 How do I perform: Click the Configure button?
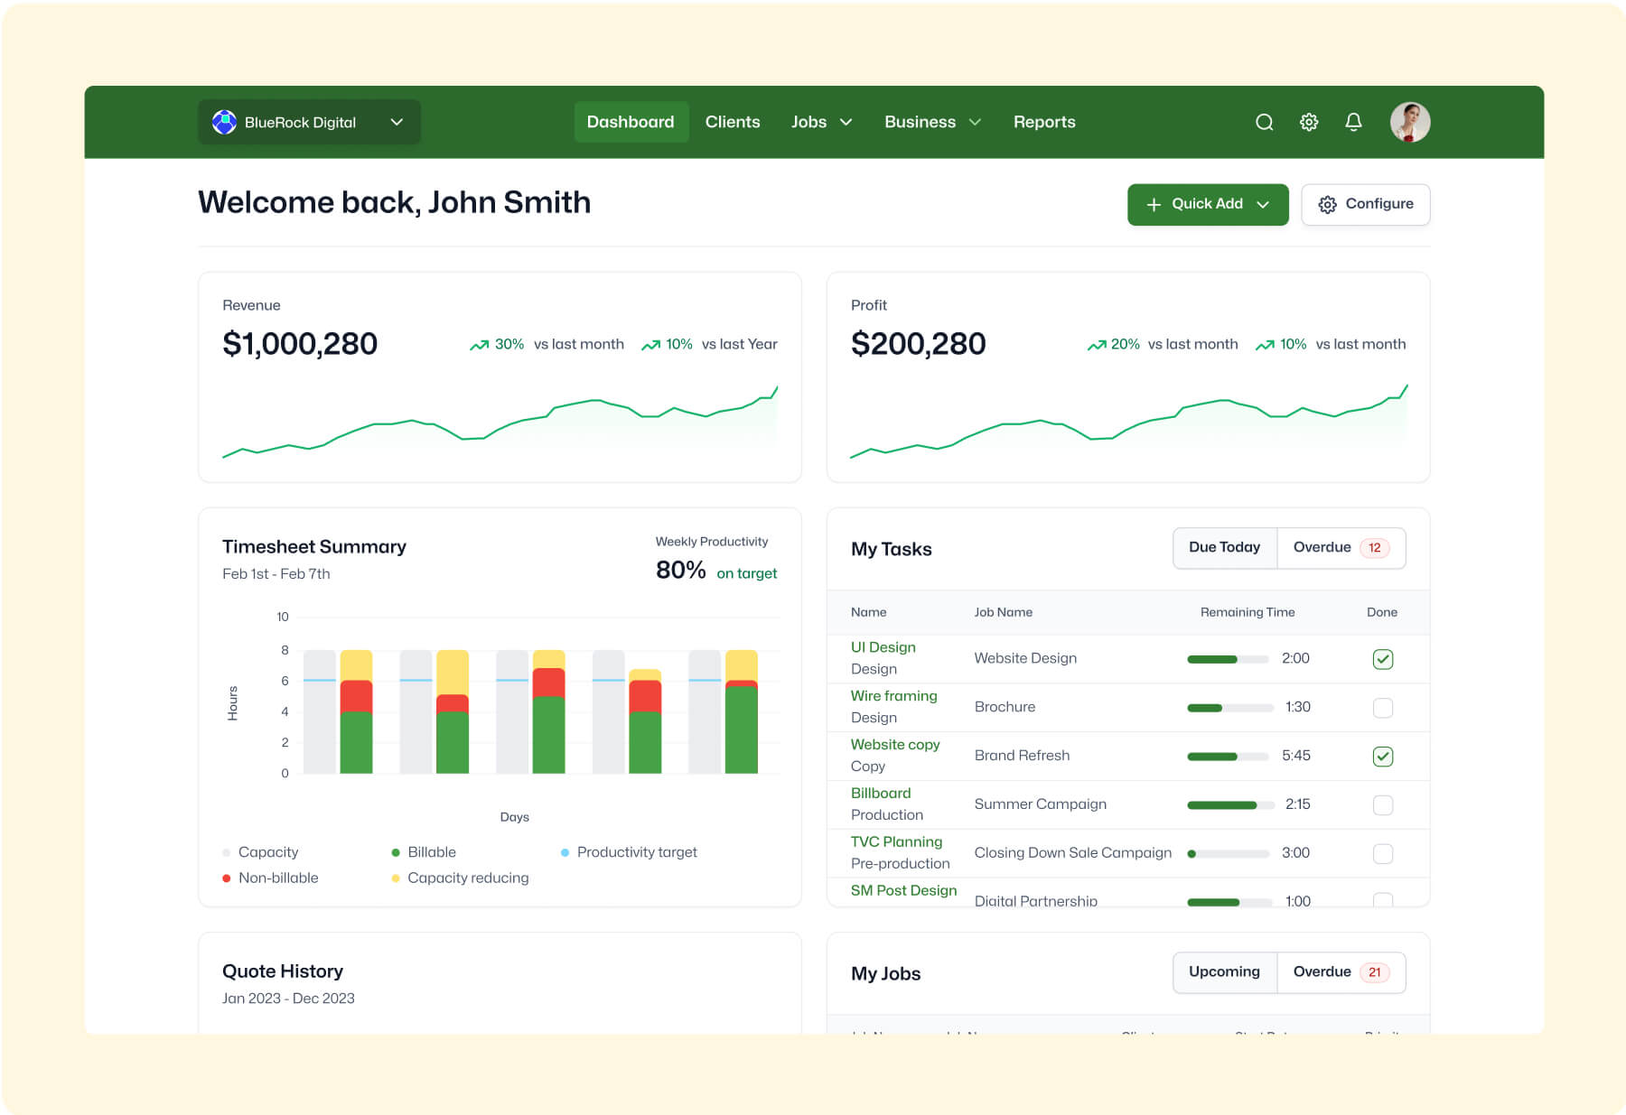1365,204
